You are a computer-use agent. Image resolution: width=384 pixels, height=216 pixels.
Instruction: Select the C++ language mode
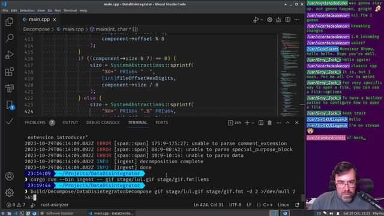pyautogui.click(x=268, y=205)
